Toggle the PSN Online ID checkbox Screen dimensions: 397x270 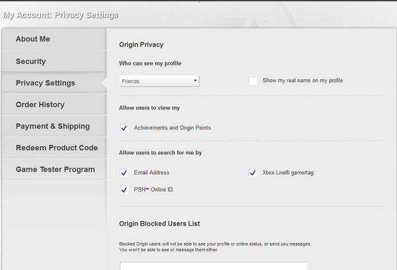(x=124, y=190)
